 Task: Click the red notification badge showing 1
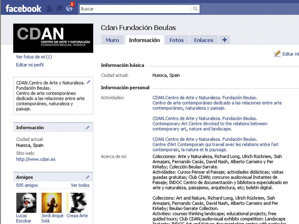pos(72,4)
